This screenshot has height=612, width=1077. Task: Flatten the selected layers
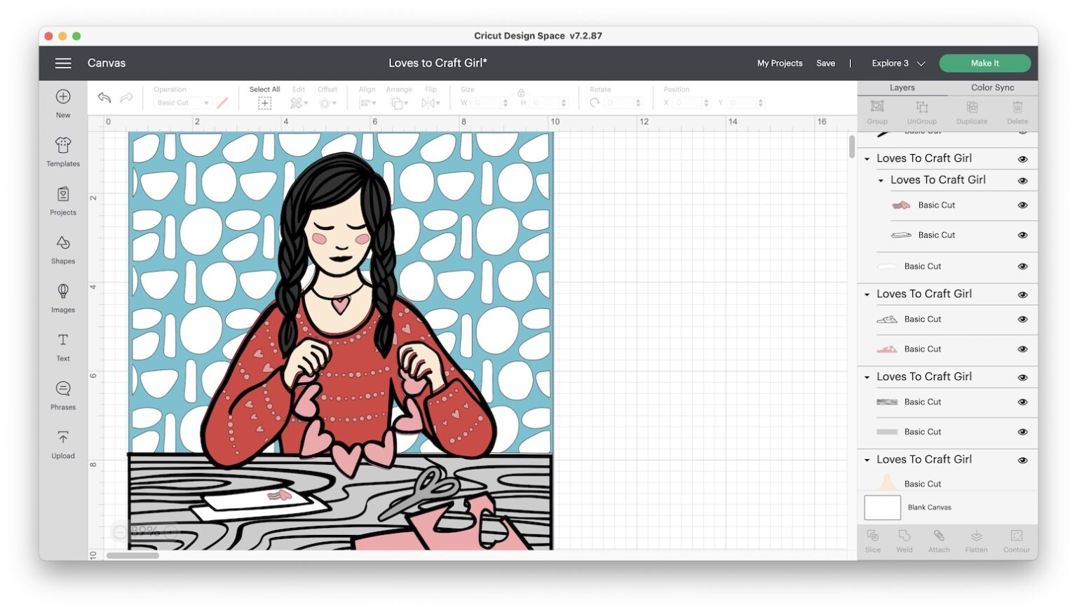click(976, 540)
